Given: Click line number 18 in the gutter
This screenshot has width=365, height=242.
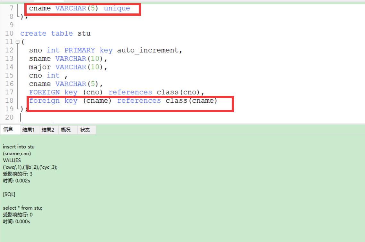Looking at the screenshot, I should point(9,101).
